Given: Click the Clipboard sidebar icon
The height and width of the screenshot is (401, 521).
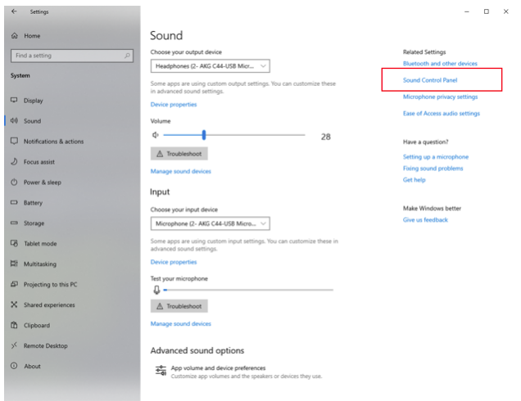Looking at the screenshot, I should 15,326.
